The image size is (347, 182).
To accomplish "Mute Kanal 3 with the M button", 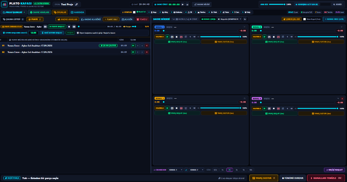I will 194,108.
